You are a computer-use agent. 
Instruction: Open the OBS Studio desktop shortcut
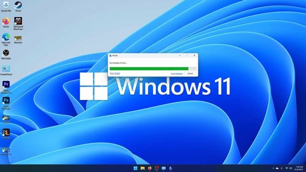6,54
